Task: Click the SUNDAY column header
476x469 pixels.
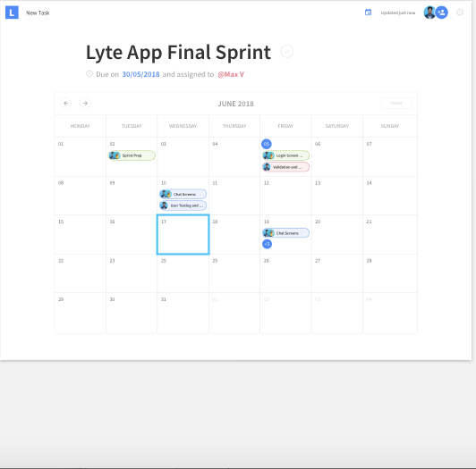Action: point(390,126)
